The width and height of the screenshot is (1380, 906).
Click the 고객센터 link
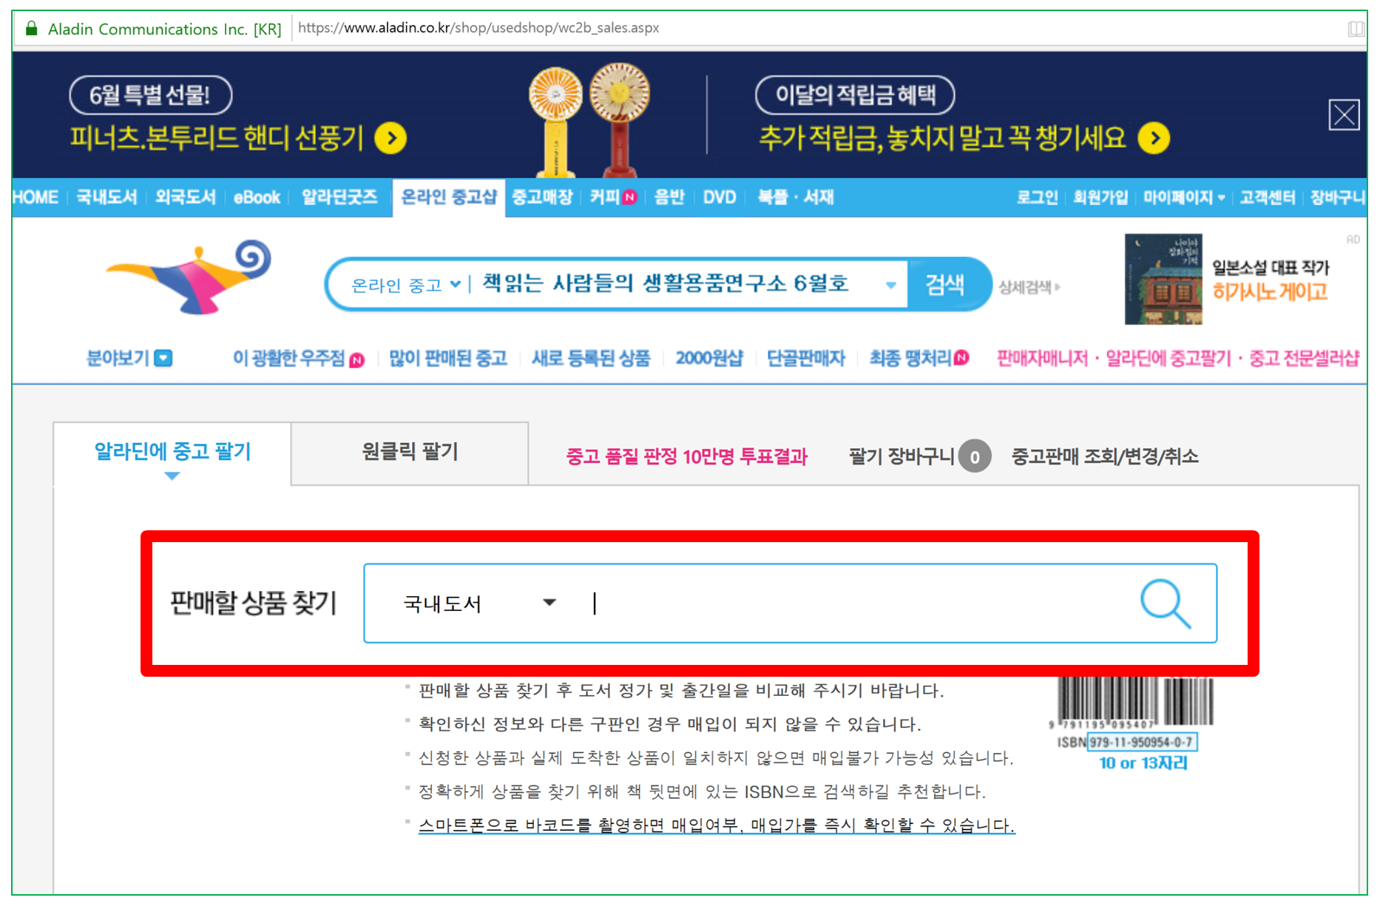click(x=1268, y=197)
